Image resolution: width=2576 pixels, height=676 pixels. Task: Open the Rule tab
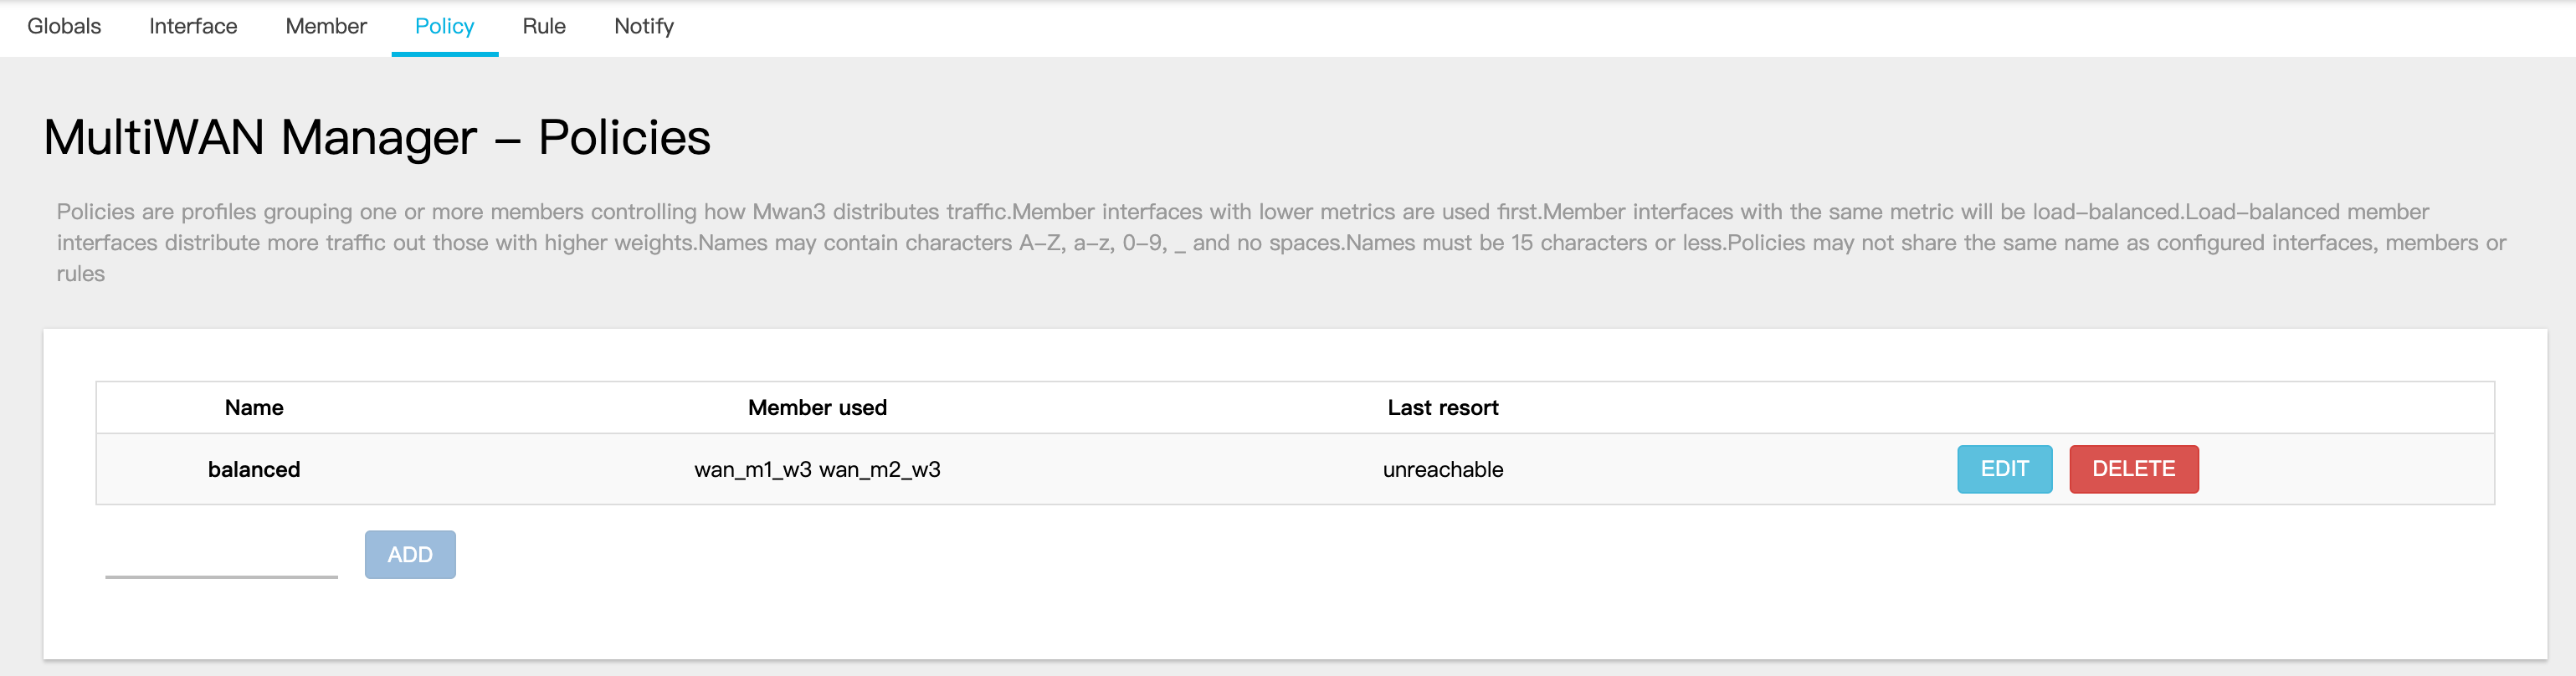click(544, 27)
